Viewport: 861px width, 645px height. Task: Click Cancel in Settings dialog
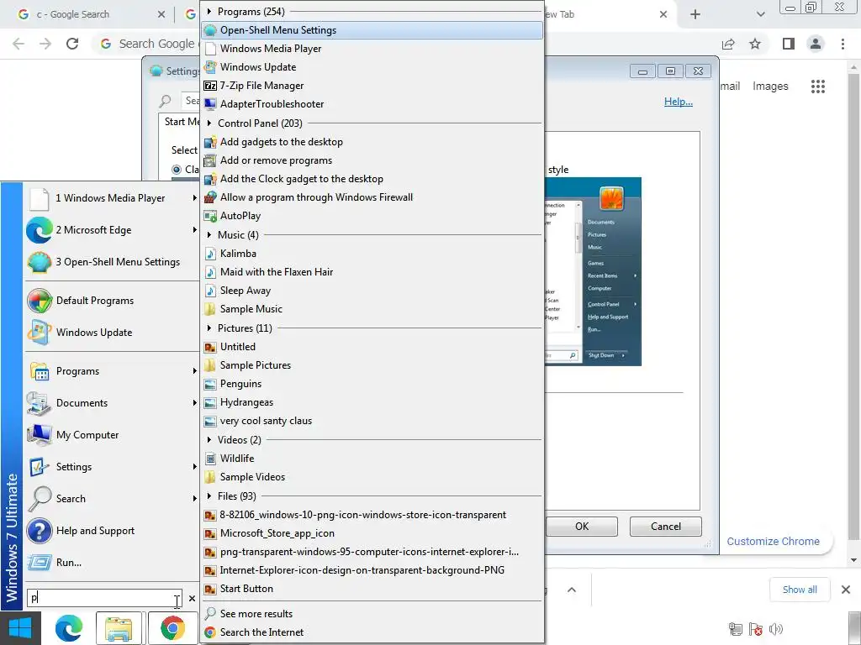[x=666, y=527]
